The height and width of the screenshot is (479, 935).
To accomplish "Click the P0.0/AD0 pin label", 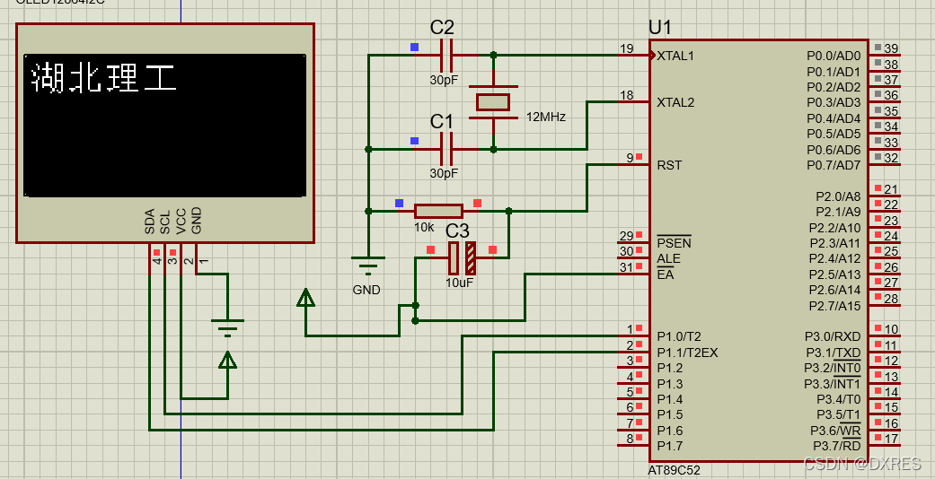I will tap(834, 56).
